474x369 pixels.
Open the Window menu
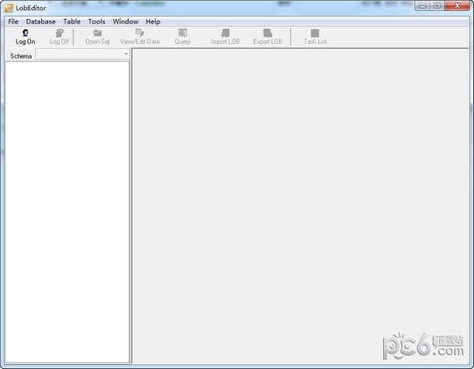point(125,21)
